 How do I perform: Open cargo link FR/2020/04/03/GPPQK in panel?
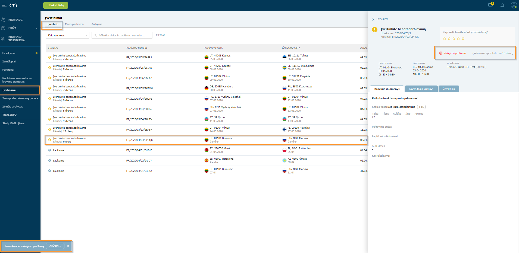coord(405,37)
